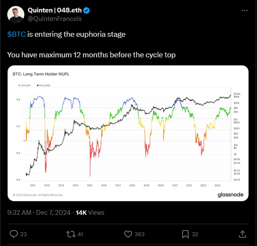Open Quinten's profile avatar photo

[x=16, y=15]
